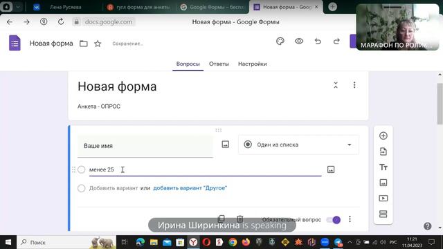Open the Один из списка question type dropdown
This screenshot has height=249, width=443.
[x=298, y=145]
